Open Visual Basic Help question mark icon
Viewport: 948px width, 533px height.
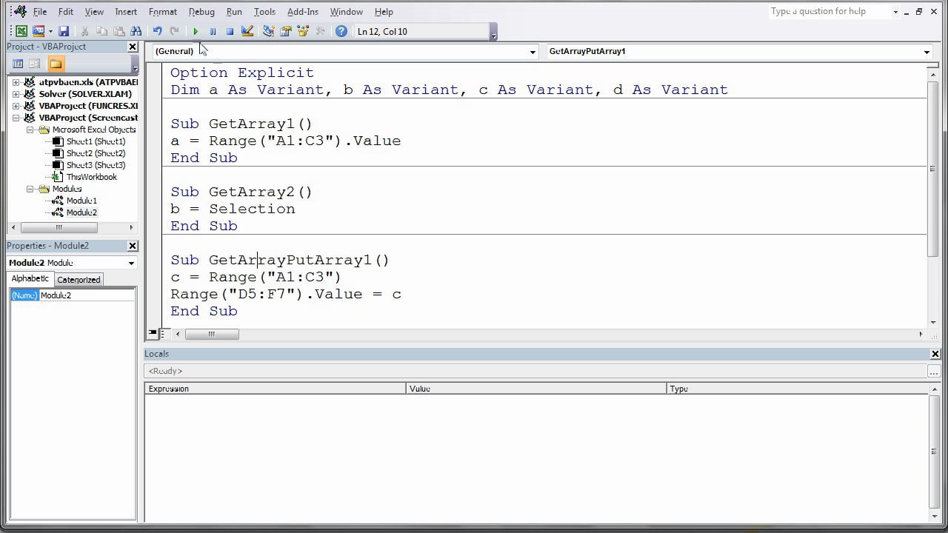click(341, 31)
